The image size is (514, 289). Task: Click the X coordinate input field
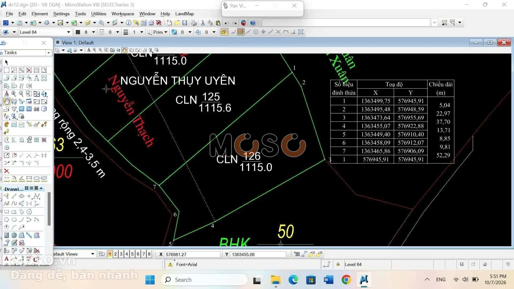click(192, 254)
